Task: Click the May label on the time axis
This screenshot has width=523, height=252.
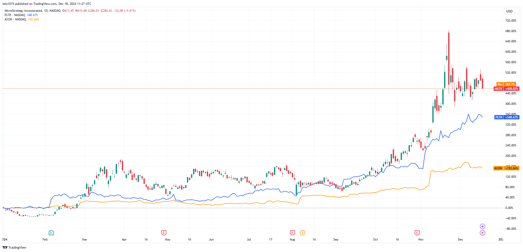Action: tap(168, 240)
